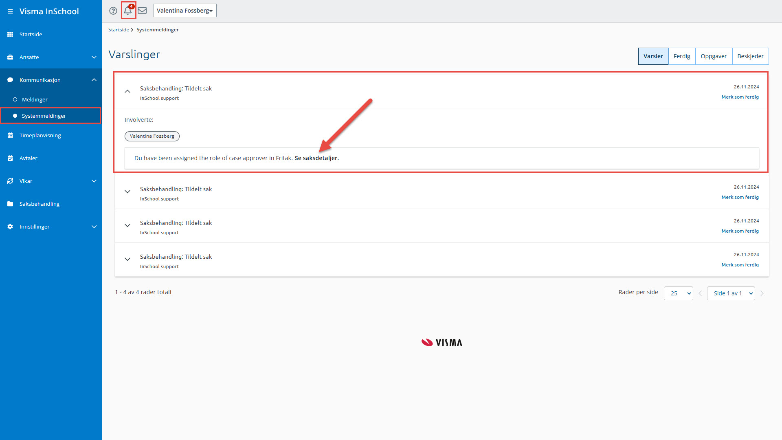Open the Valentina Fossberg user dropdown
Viewport: 782px width, 440px height.
pos(185,11)
